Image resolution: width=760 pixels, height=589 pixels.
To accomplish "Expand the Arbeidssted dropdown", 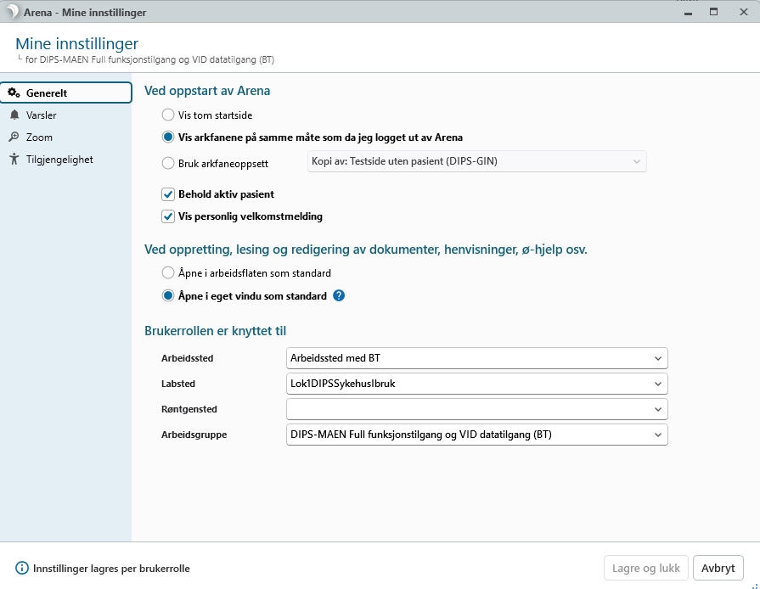I will (x=657, y=358).
